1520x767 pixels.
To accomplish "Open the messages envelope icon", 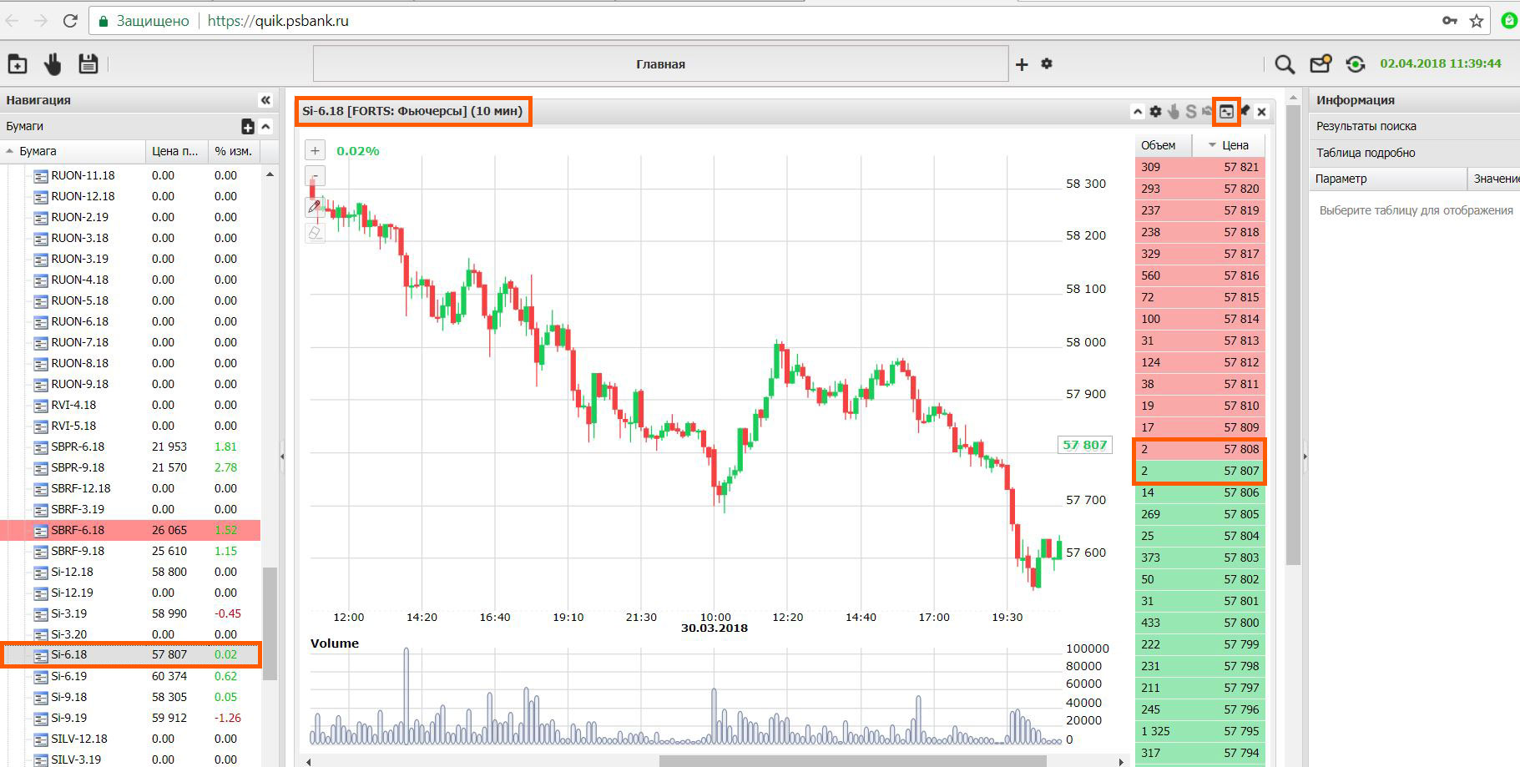I will pos(1321,63).
